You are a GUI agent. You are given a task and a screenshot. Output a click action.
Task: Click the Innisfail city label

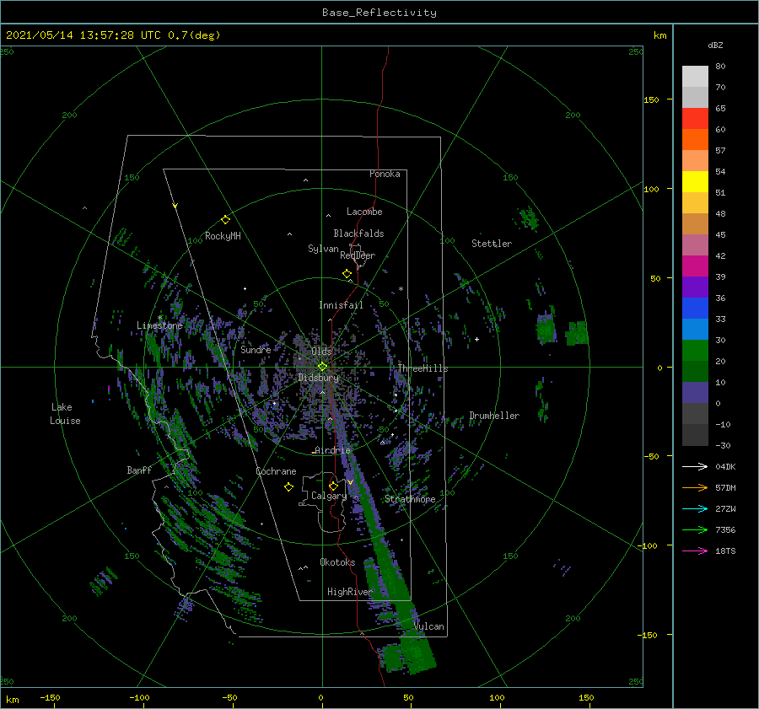point(341,305)
